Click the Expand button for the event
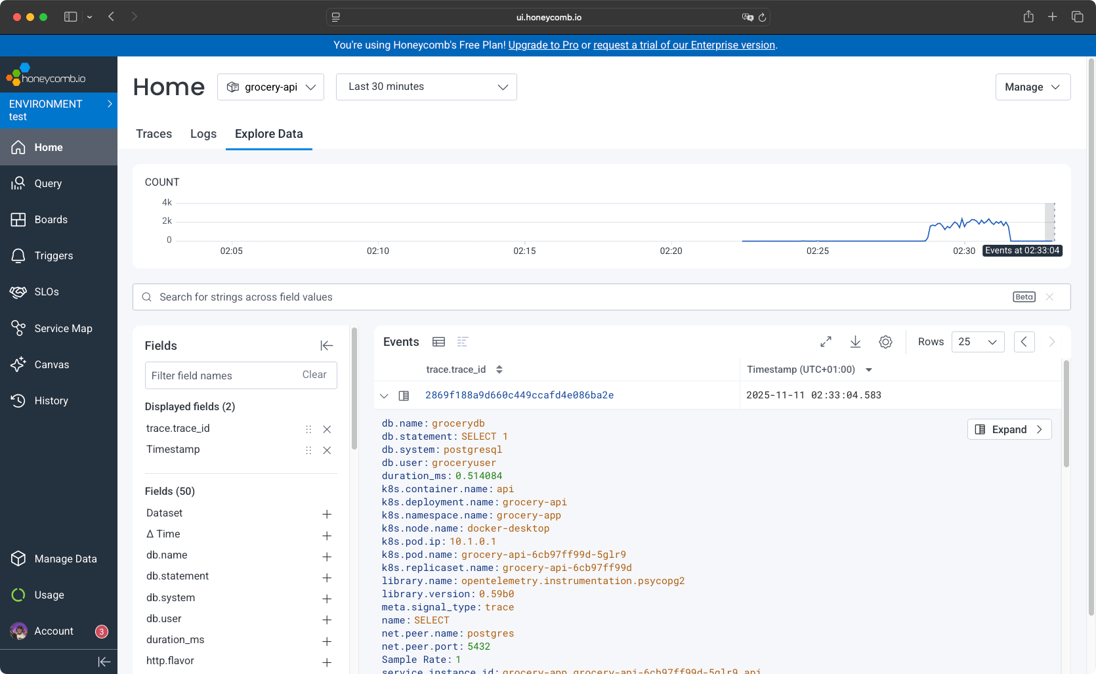Viewport: 1096px width, 674px height. tap(1009, 429)
